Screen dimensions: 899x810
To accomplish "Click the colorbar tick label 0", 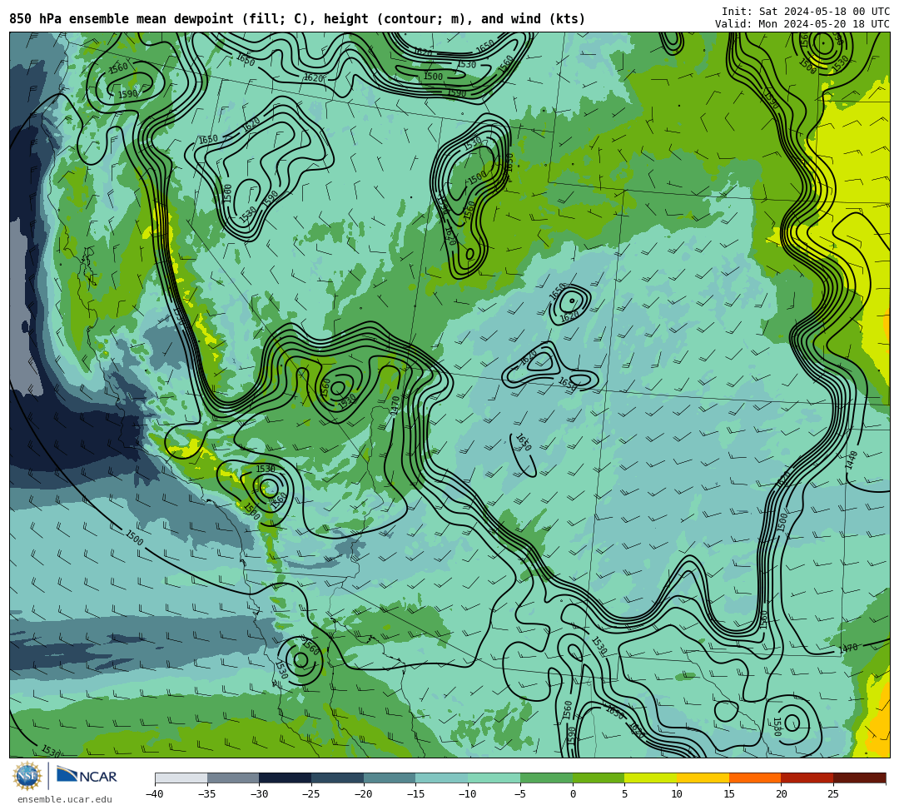I will tap(573, 794).
